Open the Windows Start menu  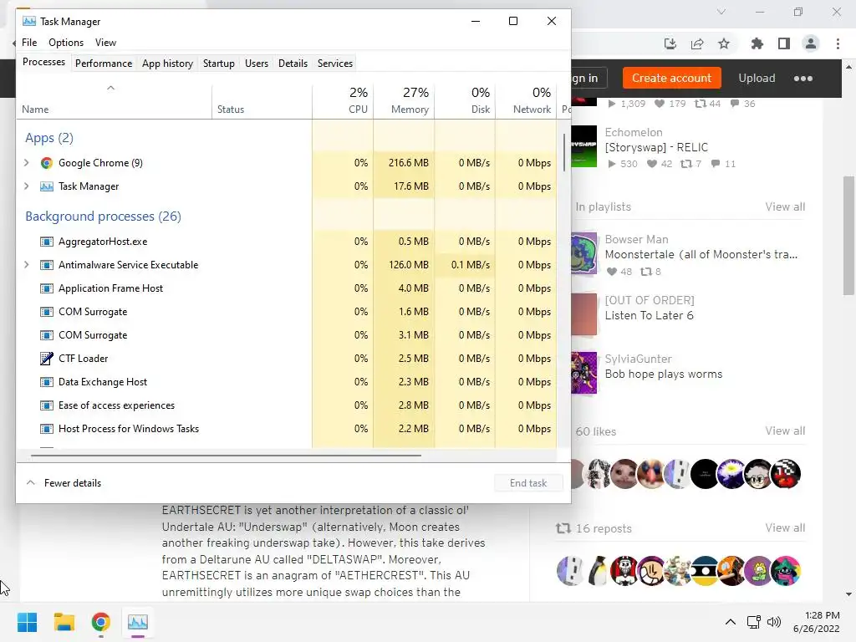tap(27, 622)
